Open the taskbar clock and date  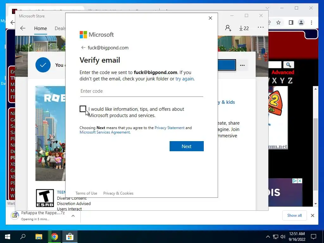[297, 237]
